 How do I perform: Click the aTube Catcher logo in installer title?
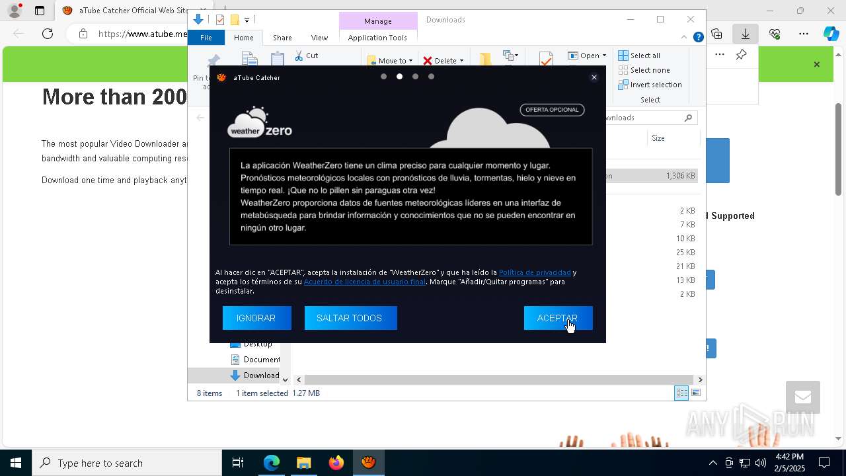click(x=221, y=77)
